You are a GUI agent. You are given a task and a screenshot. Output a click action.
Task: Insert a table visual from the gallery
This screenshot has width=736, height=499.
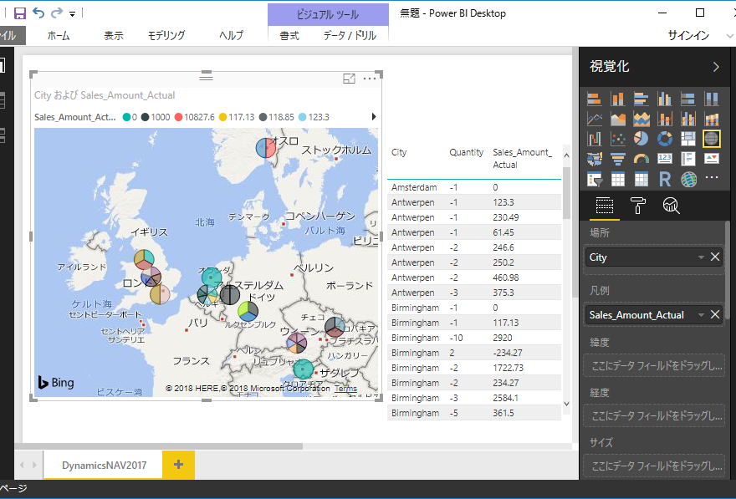[618, 179]
